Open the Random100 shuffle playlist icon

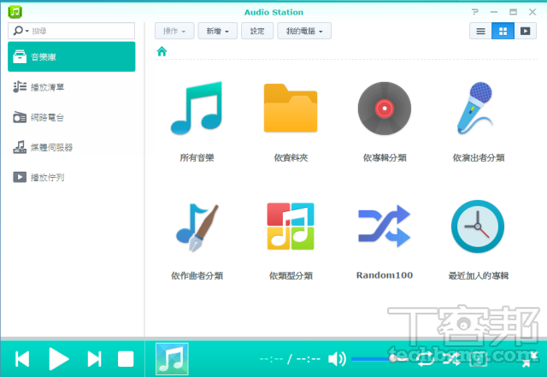tap(384, 226)
